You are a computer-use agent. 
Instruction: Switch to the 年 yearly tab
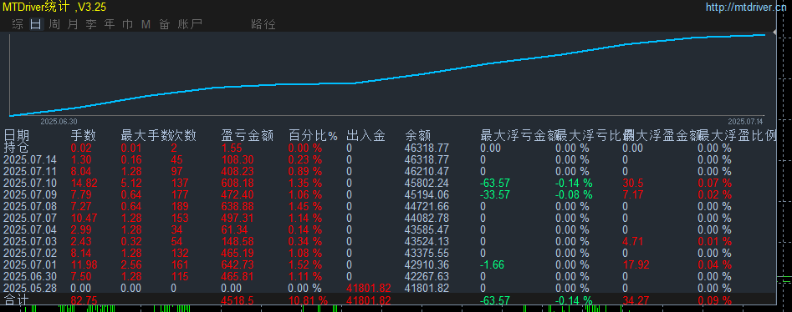pyautogui.click(x=110, y=24)
